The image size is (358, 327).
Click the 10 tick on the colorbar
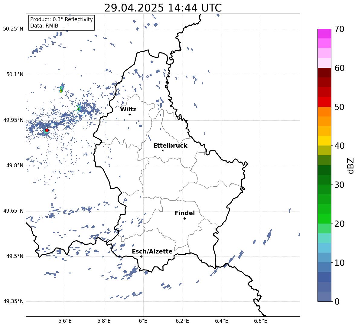click(x=340, y=263)
